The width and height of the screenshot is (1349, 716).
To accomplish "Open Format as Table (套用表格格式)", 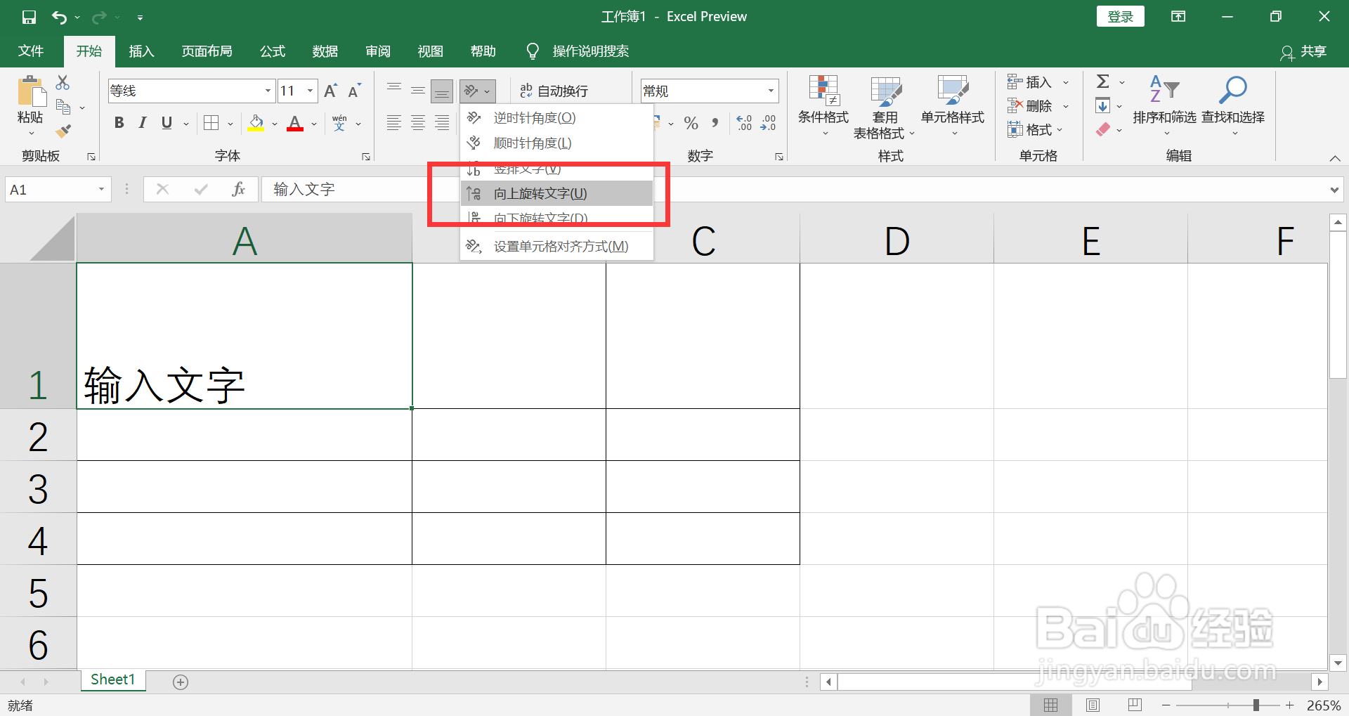I will pyautogui.click(x=885, y=106).
